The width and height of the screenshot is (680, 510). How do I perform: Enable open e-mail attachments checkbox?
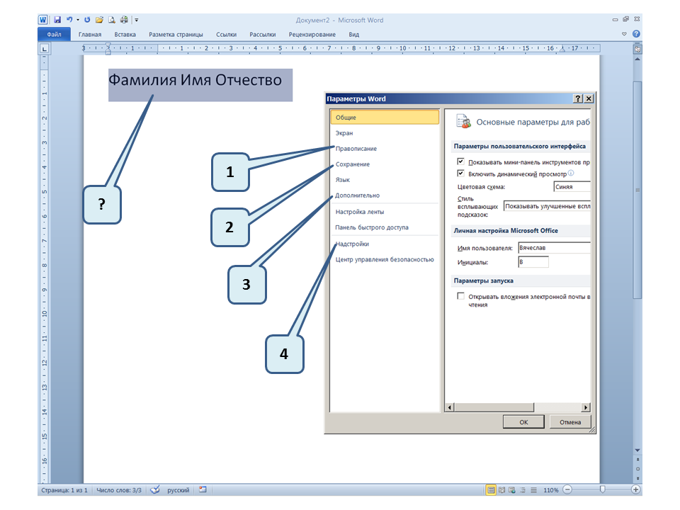tap(461, 296)
